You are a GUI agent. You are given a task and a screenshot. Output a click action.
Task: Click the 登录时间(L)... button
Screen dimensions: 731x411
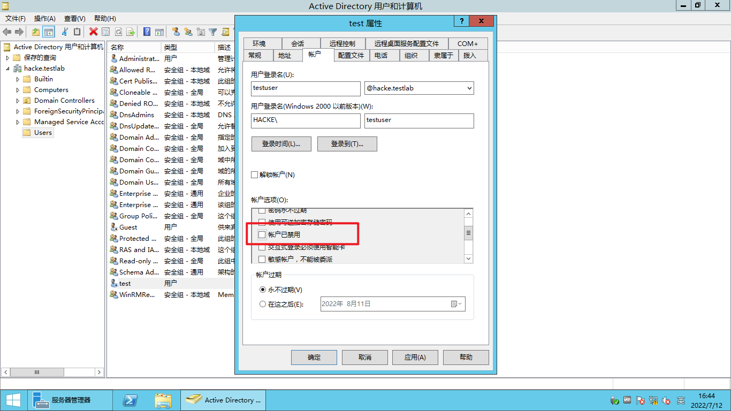point(281,144)
